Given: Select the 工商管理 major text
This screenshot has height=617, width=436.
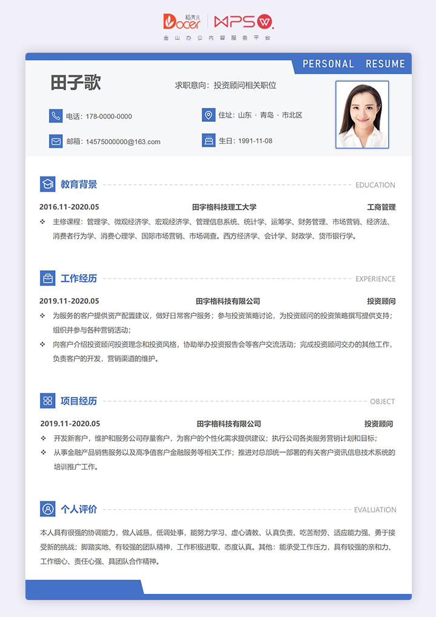Looking at the screenshot, I should [381, 207].
